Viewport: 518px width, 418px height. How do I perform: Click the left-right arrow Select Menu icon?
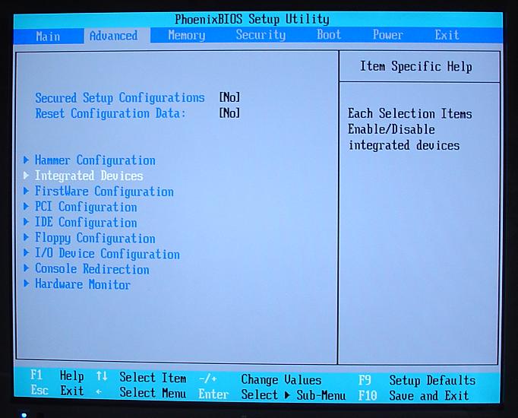coord(99,392)
